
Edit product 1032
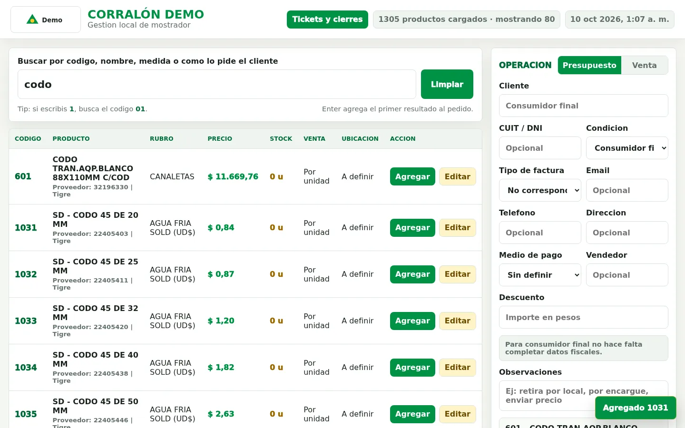point(458,274)
